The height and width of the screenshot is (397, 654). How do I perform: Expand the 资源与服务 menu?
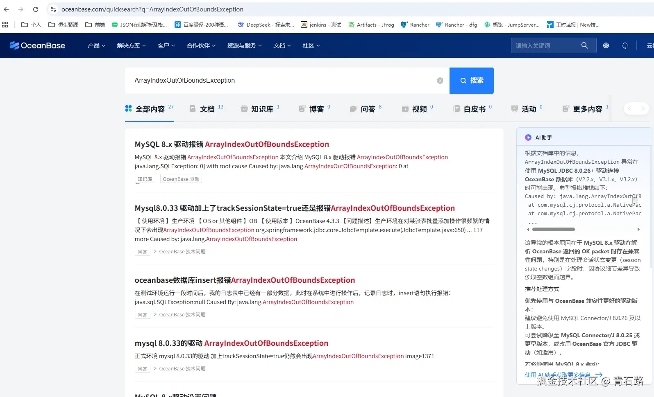point(244,45)
